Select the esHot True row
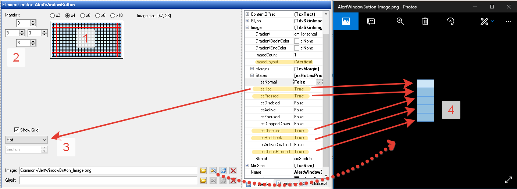Viewport: 517px width, 189px height. 283,89
